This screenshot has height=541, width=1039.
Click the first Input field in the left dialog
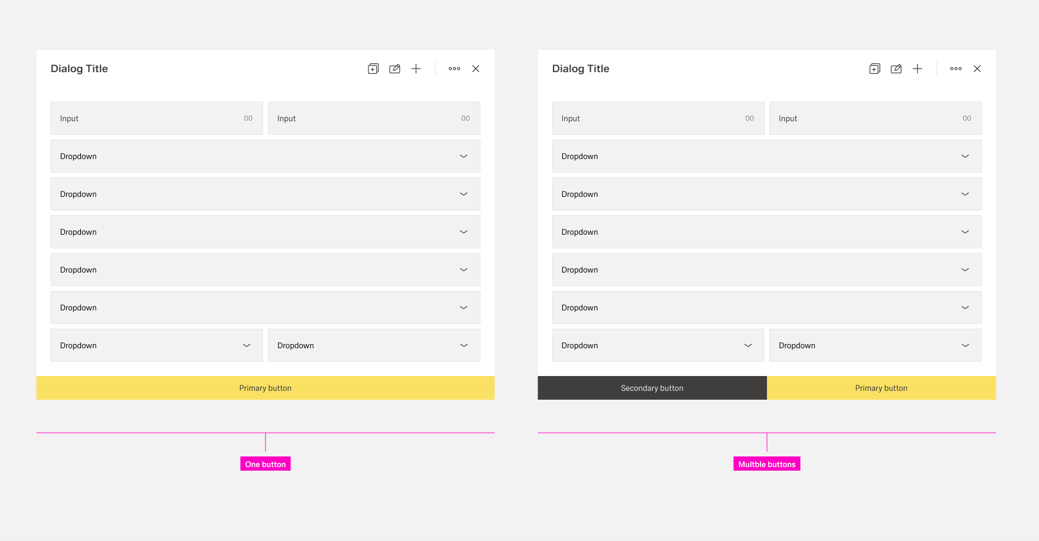click(156, 118)
